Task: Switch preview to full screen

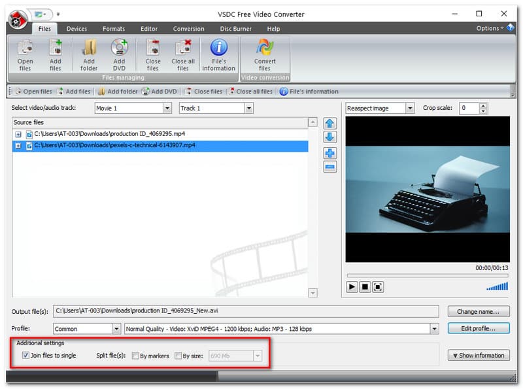Action: 378,287
